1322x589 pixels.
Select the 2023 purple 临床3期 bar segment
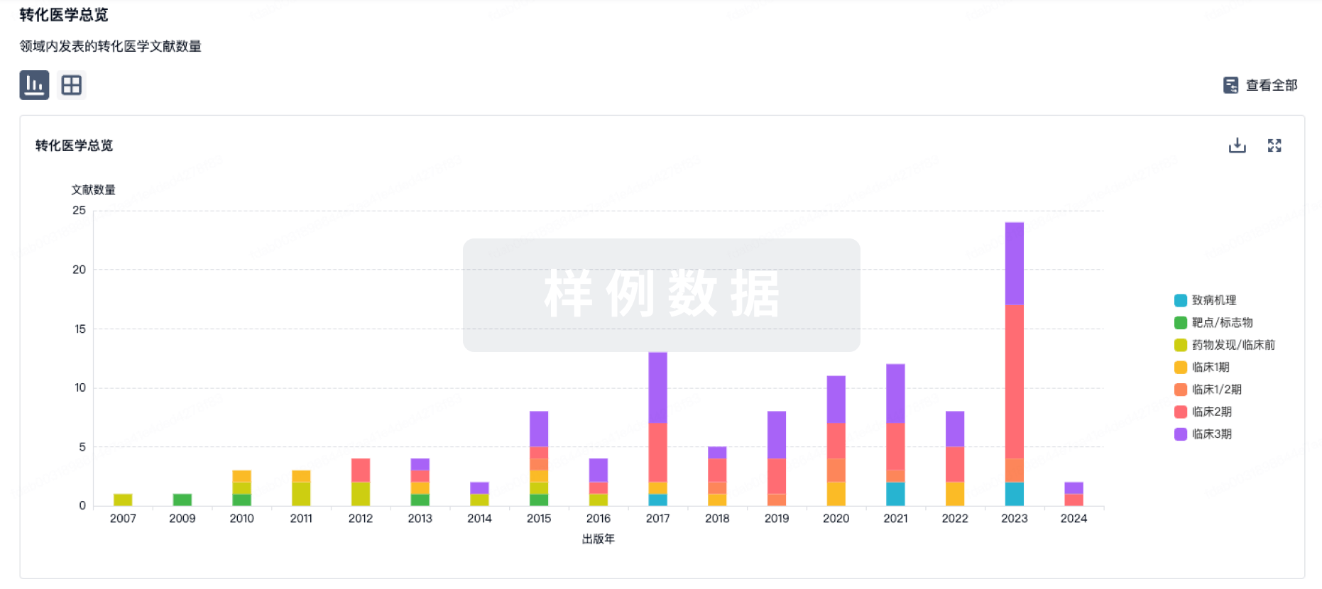point(1014,263)
